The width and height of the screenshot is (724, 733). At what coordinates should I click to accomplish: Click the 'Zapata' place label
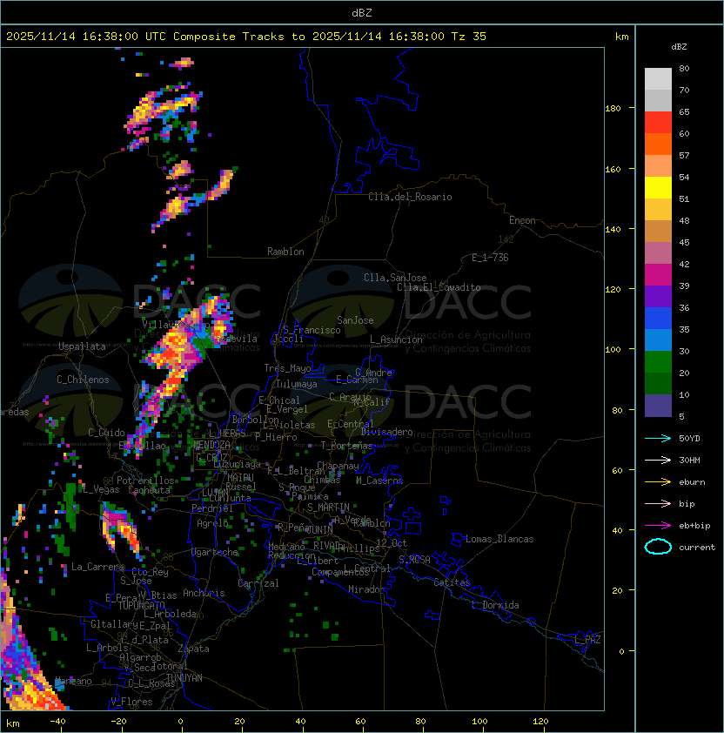tap(193, 649)
